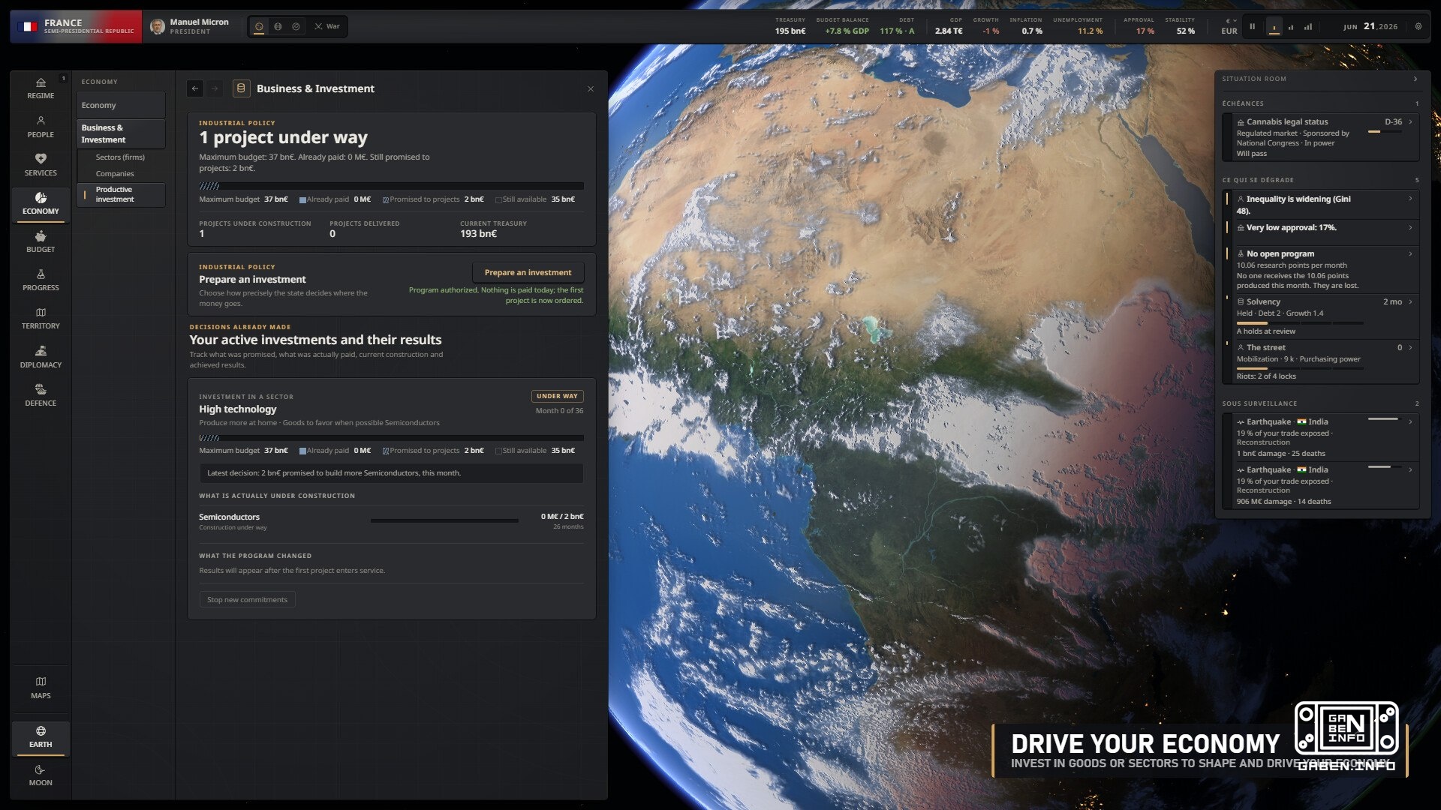The image size is (1441, 810).
Task: Expand the Solvency entry chevron
Action: pos(1410,301)
